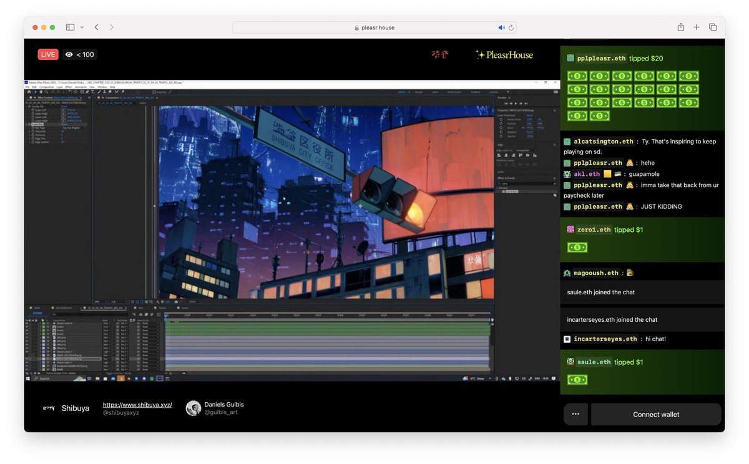Click incarterseyes.eth username in chat
Viewport: 749px width, 464px height.
point(605,339)
